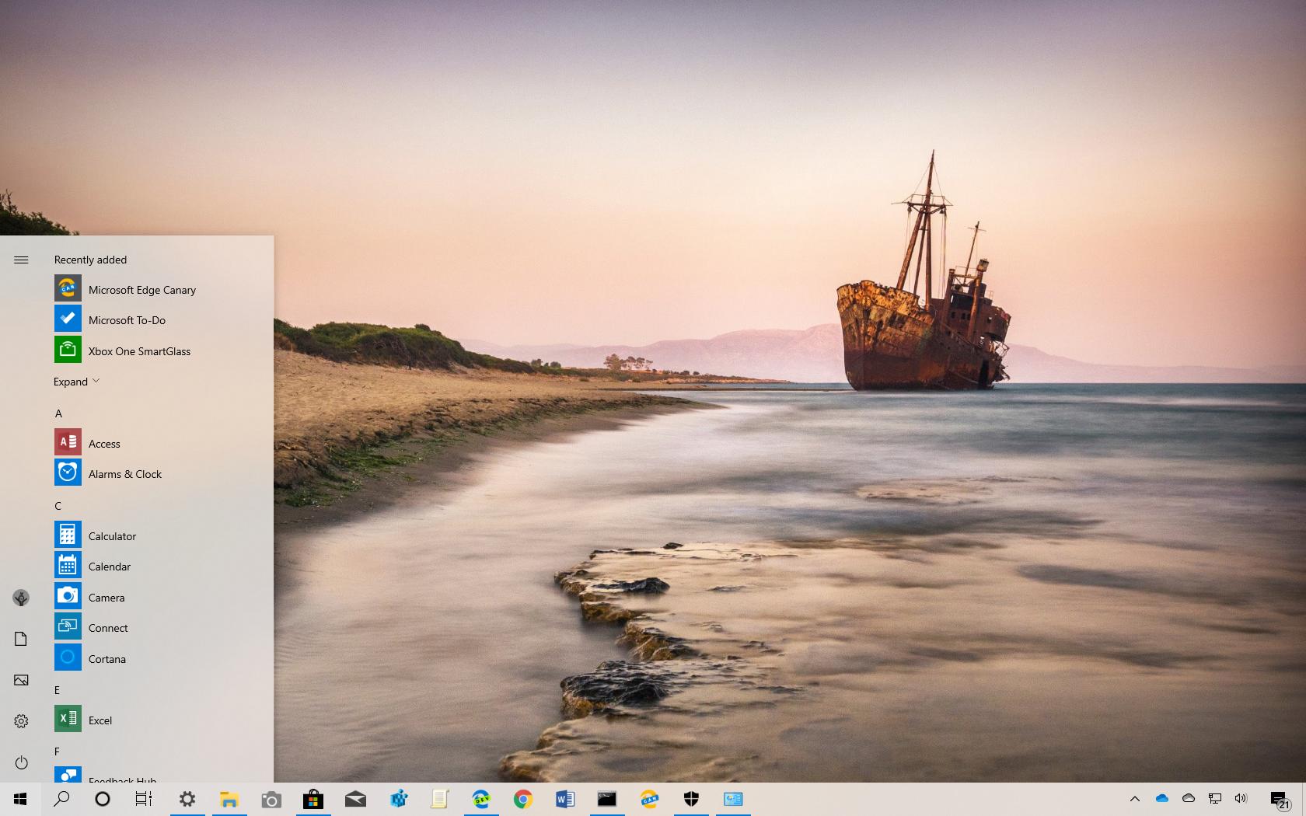Launch Microsoft Store from the taskbar

coord(313,799)
